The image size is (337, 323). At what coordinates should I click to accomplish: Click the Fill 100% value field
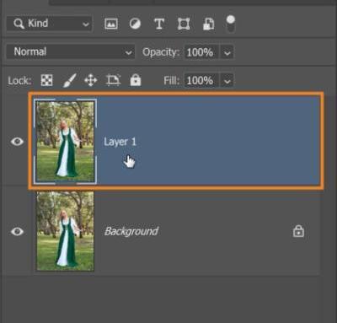coord(201,81)
